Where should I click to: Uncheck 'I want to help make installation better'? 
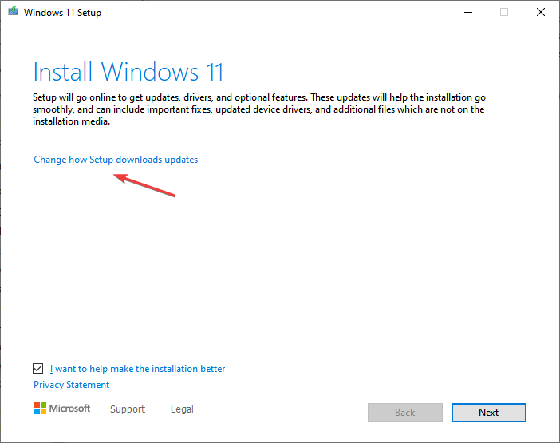click(x=37, y=368)
